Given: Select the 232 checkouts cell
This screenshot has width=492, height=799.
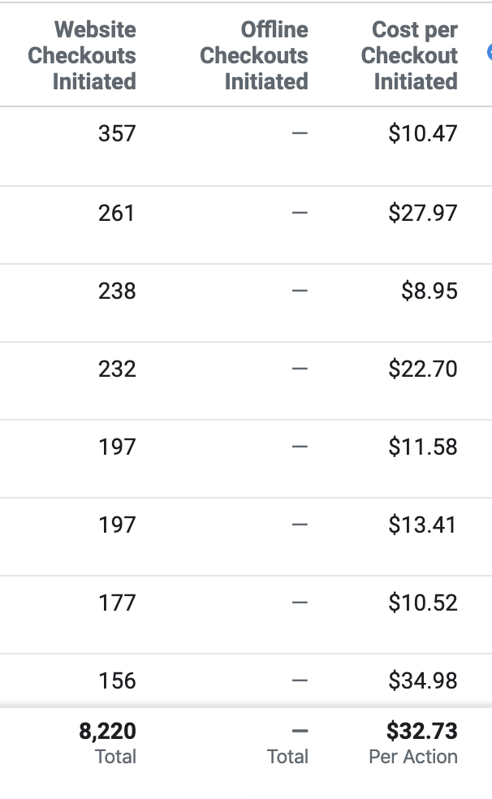Looking at the screenshot, I should [117, 369].
